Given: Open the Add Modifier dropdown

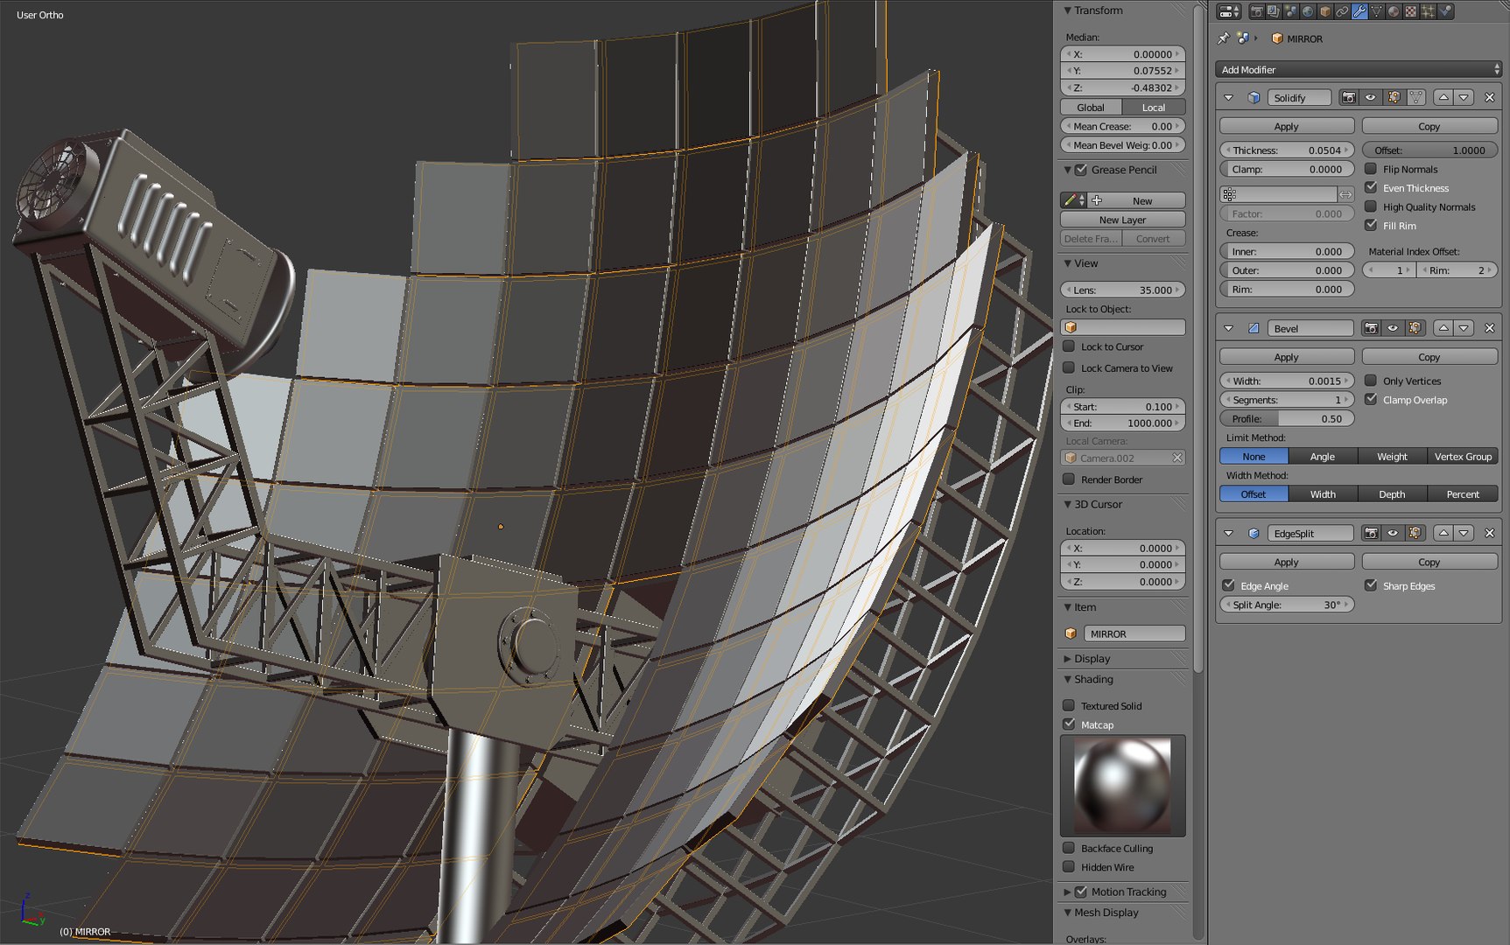Looking at the screenshot, I should pos(1359,69).
